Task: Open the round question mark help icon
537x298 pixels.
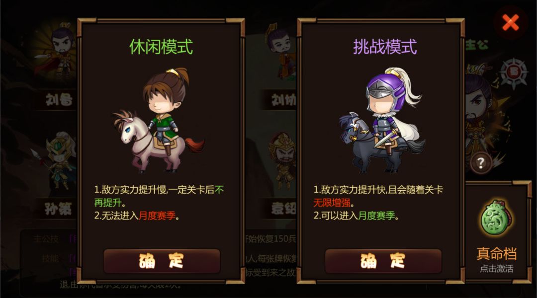Action: coord(480,163)
